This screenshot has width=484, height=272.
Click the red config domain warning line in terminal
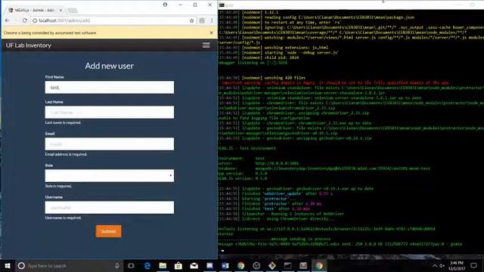[x=335, y=82]
